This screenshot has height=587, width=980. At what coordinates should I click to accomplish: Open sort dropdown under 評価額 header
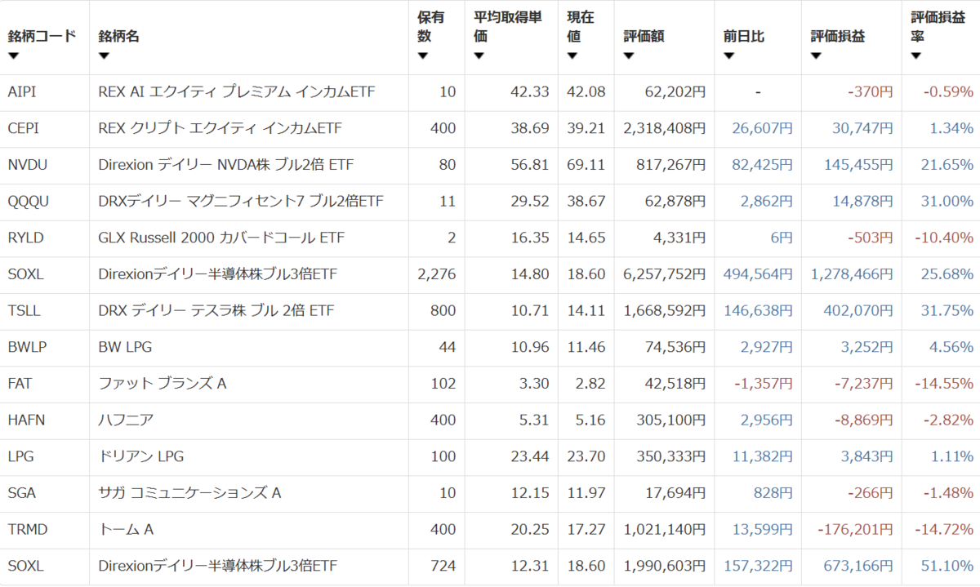coord(628,56)
